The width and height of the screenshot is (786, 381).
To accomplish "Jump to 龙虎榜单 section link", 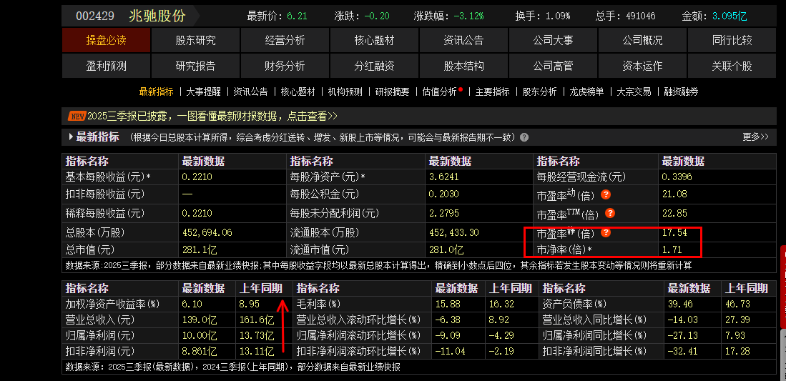I will coord(586,91).
